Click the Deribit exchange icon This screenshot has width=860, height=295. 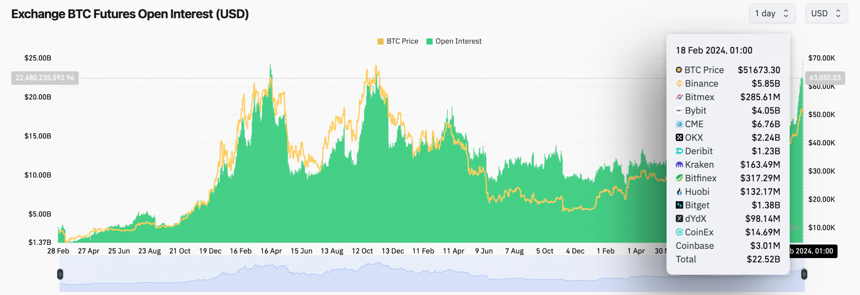tap(679, 151)
